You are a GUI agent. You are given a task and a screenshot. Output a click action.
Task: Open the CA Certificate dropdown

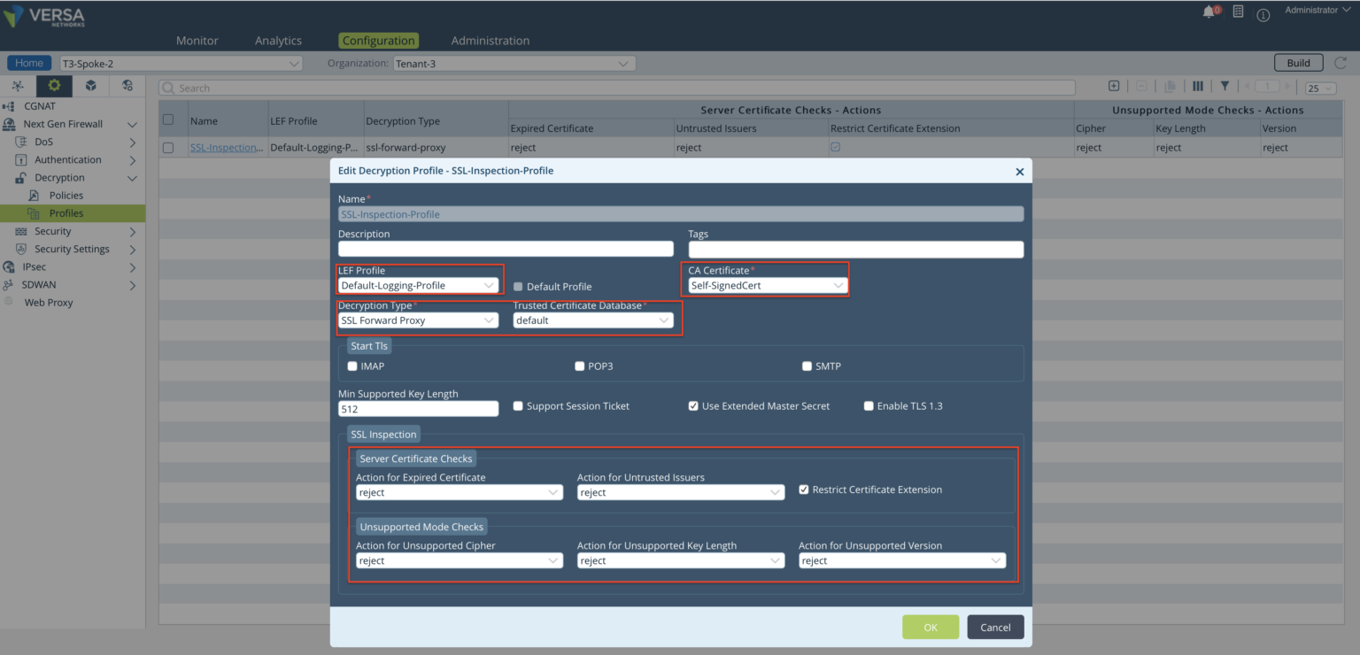[767, 285]
